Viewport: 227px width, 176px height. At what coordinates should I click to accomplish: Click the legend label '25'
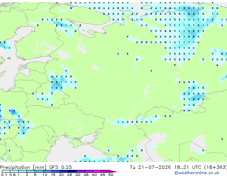point(69,175)
